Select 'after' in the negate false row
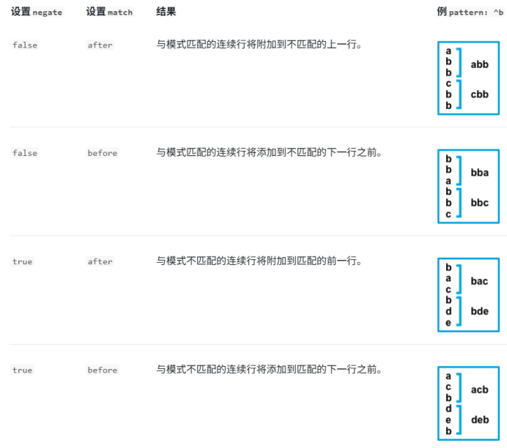Viewport: 507px width, 448px height. click(100, 45)
